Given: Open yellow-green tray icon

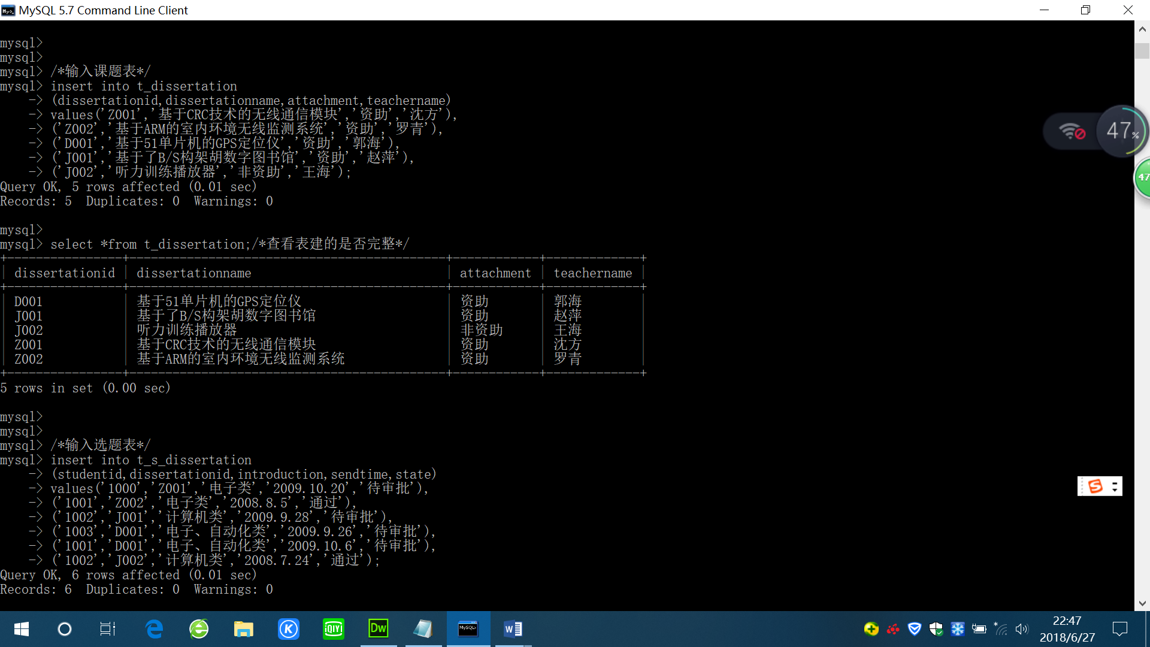Looking at the screenshot, I should tap(871, 629).
